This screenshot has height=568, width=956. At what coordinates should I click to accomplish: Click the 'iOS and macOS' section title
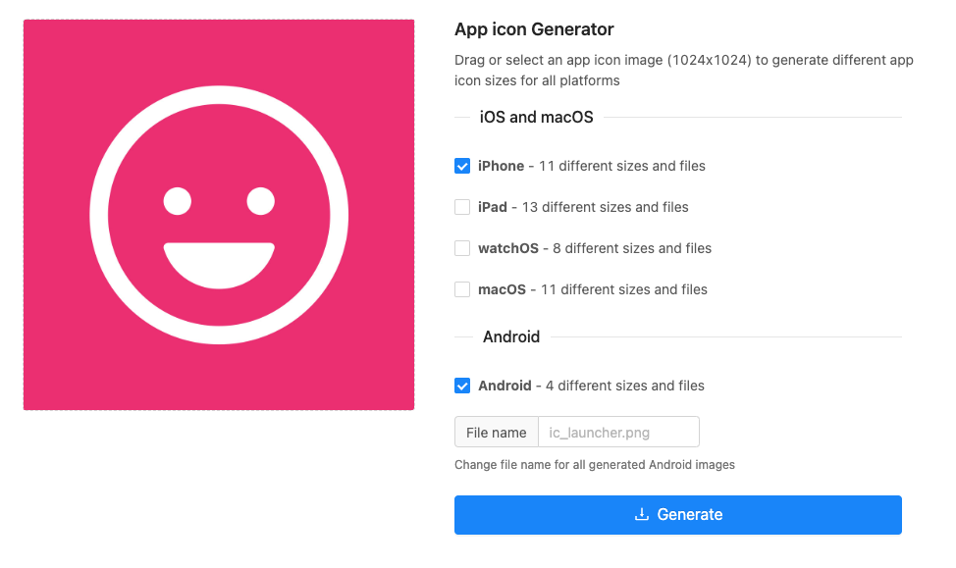click(x=537, y=117)
